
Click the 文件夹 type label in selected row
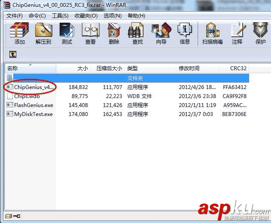click(135, 78)
